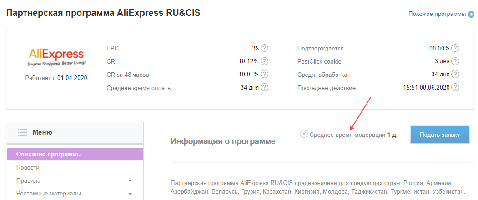
Task: Click the clock icon near Среднее время модерации
Action: [303, 134]
